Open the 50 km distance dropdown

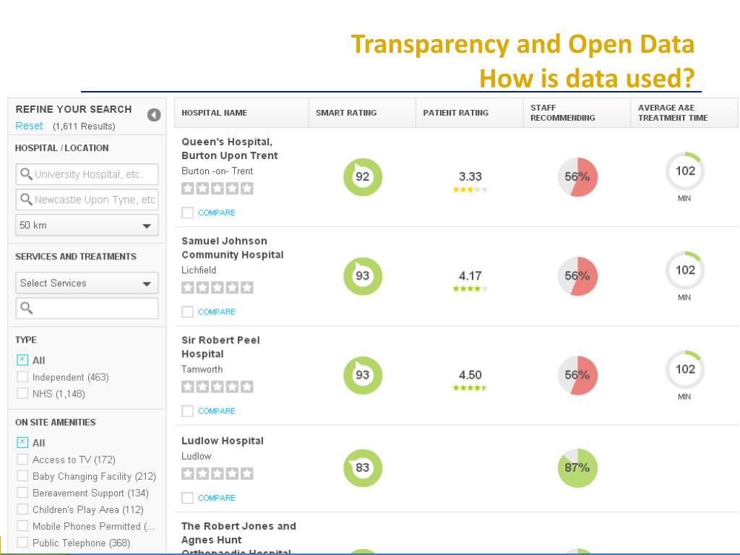click(x=87, y=225)
